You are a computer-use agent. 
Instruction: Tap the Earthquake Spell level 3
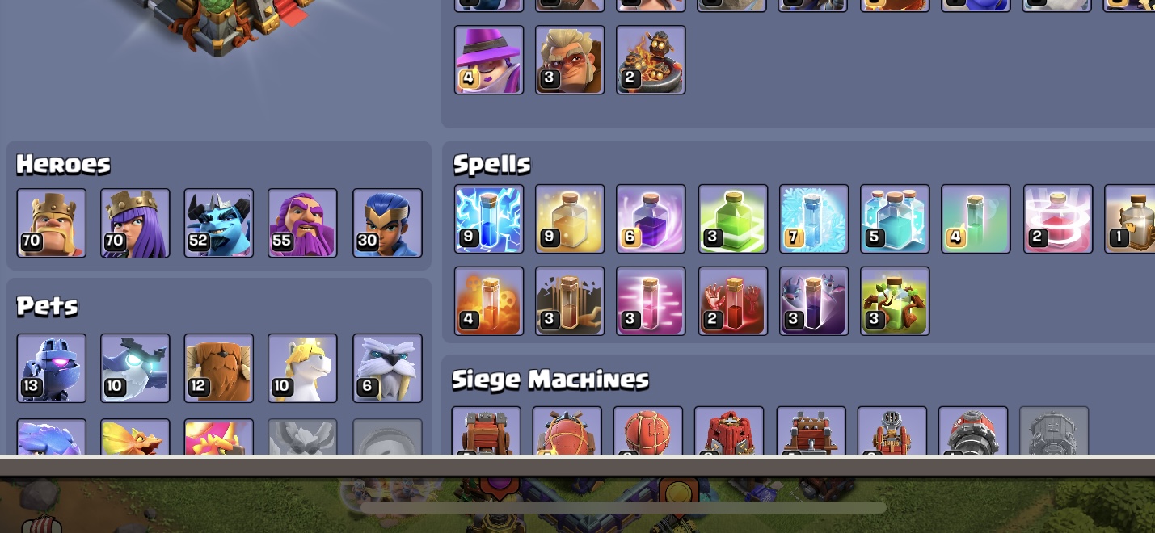click(570, 300)
